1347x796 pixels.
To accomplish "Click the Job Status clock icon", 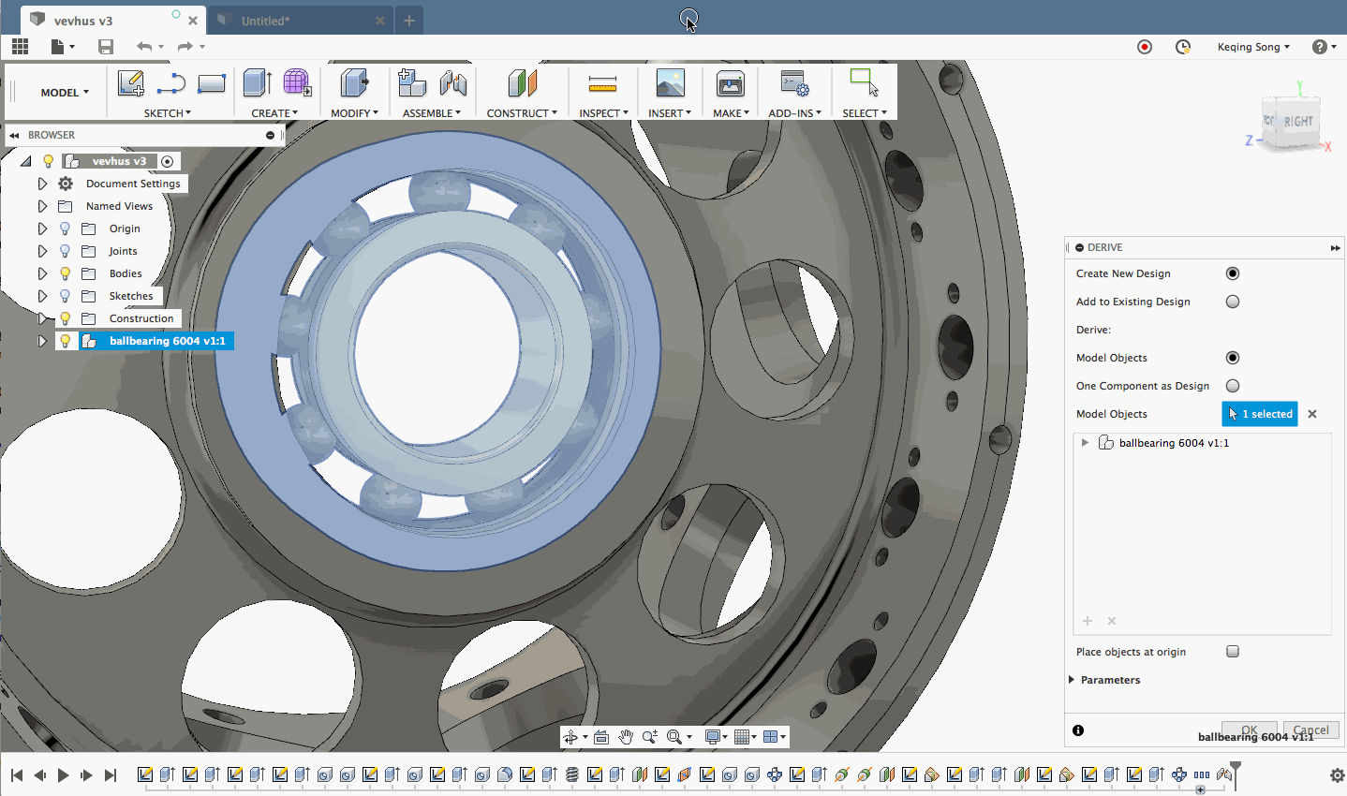I will coord(1183,47).
